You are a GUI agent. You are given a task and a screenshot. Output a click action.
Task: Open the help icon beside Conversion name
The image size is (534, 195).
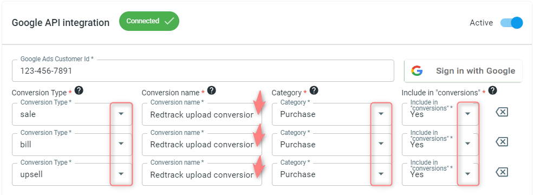(x=212, y=90)
